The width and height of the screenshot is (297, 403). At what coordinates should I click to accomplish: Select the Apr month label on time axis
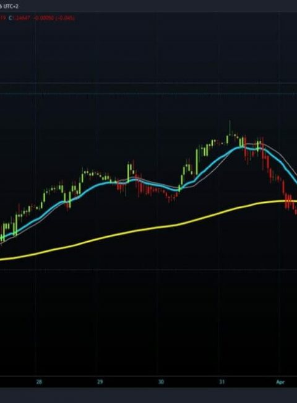coord(280,382)
